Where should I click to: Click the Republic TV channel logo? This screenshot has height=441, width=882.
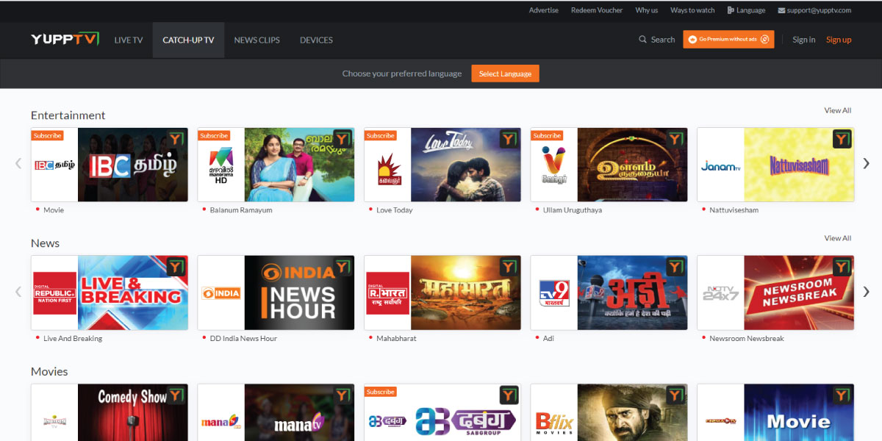[x=54, y=293]
